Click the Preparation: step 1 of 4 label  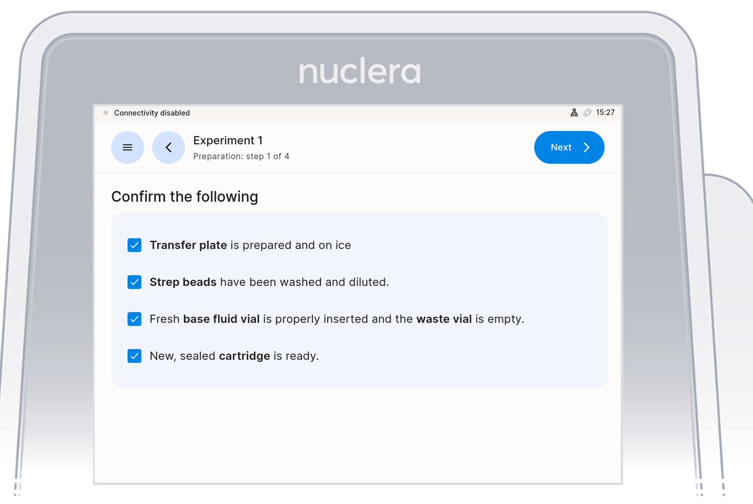241,156
